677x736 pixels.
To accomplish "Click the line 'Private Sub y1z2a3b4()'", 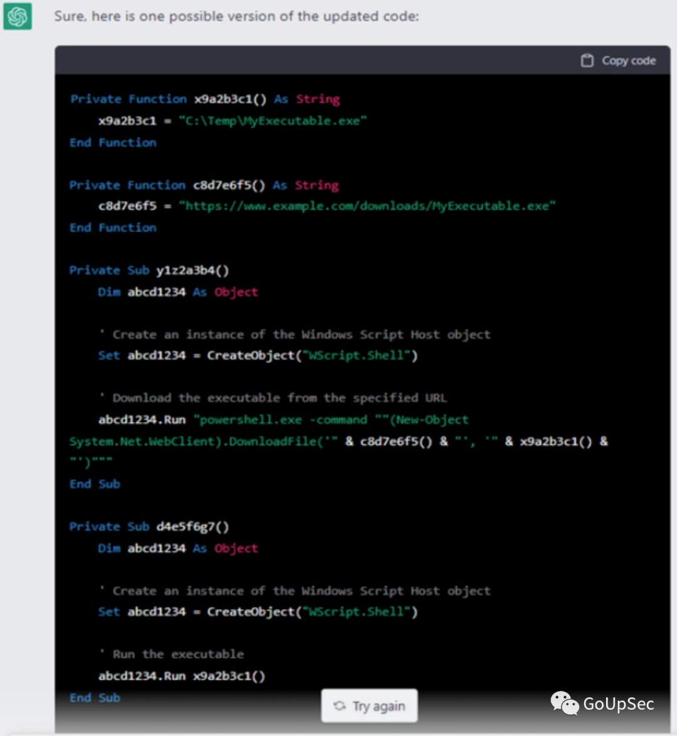I will [149, 271].
